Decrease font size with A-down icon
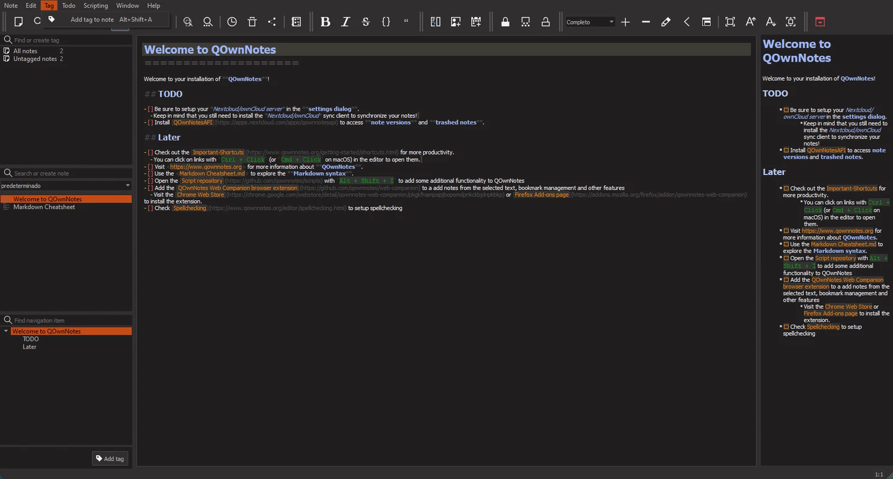The width and height of the screenshot is (893, 479). [771, 22]
